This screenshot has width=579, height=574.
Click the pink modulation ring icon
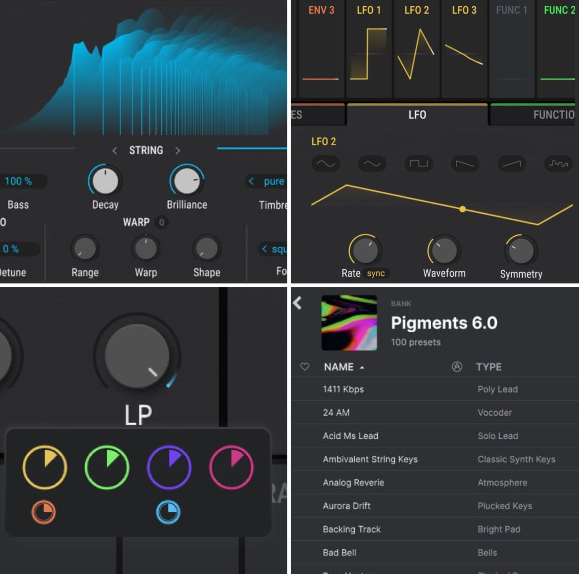[231, 467]
